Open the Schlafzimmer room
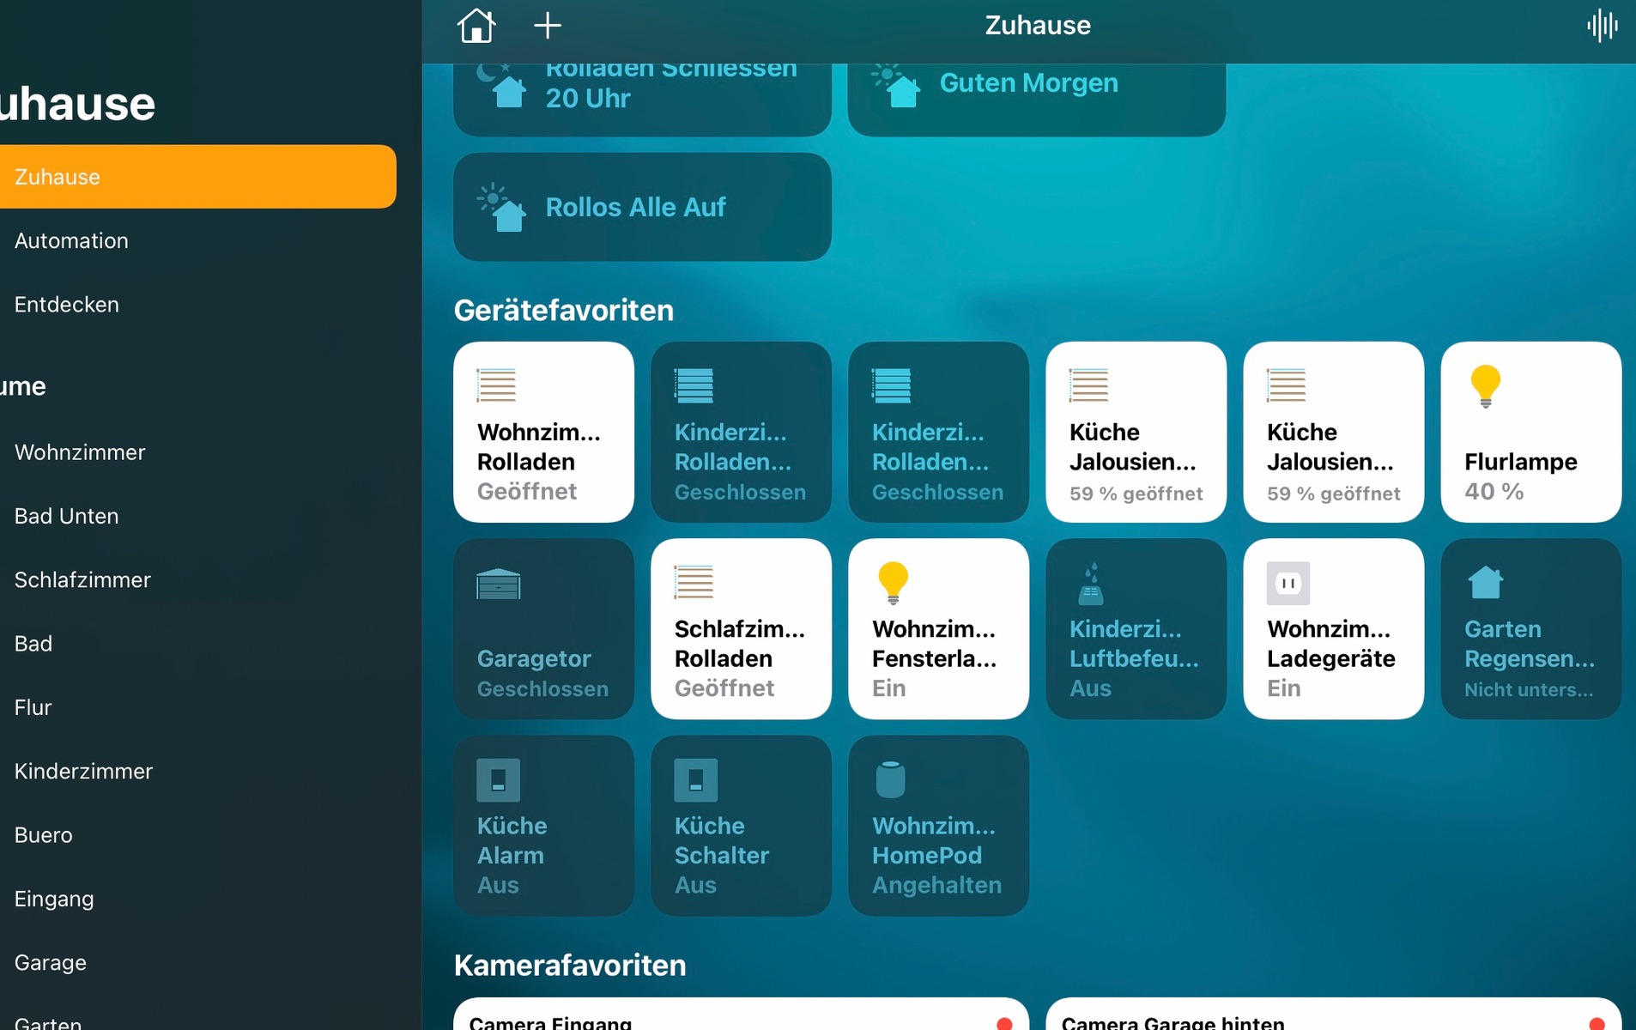The width and height of the screenshot is (1636, 1030). click(x=82, y=580)
